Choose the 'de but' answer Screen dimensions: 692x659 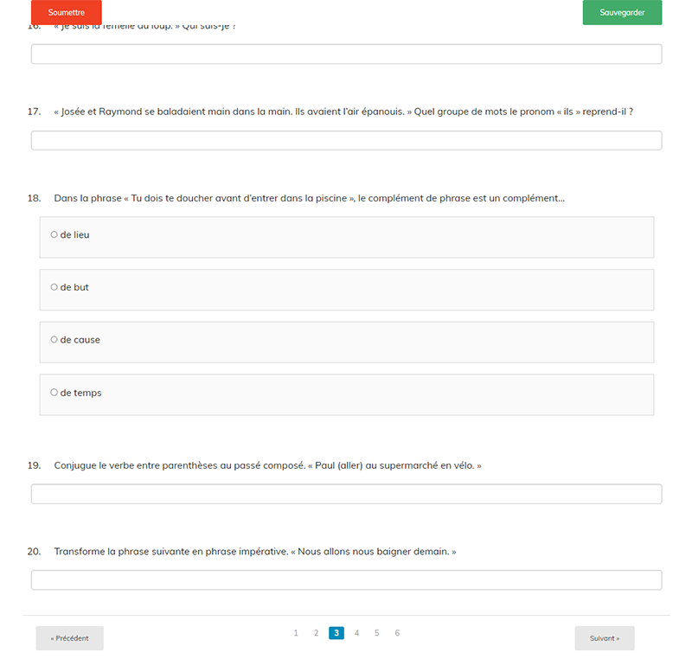(x=54, y=288)
